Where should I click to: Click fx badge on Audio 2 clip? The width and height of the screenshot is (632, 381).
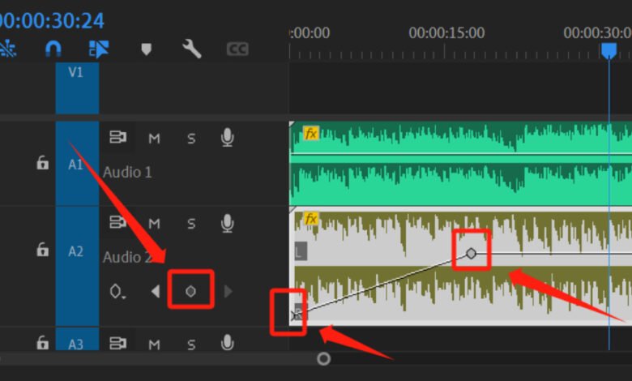point(311,219)
